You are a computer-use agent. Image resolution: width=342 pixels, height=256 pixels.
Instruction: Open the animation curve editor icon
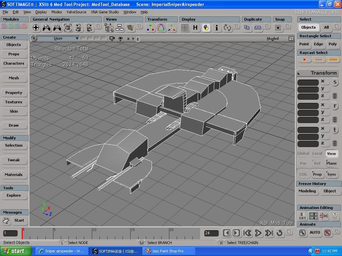[x=324, y=216]
